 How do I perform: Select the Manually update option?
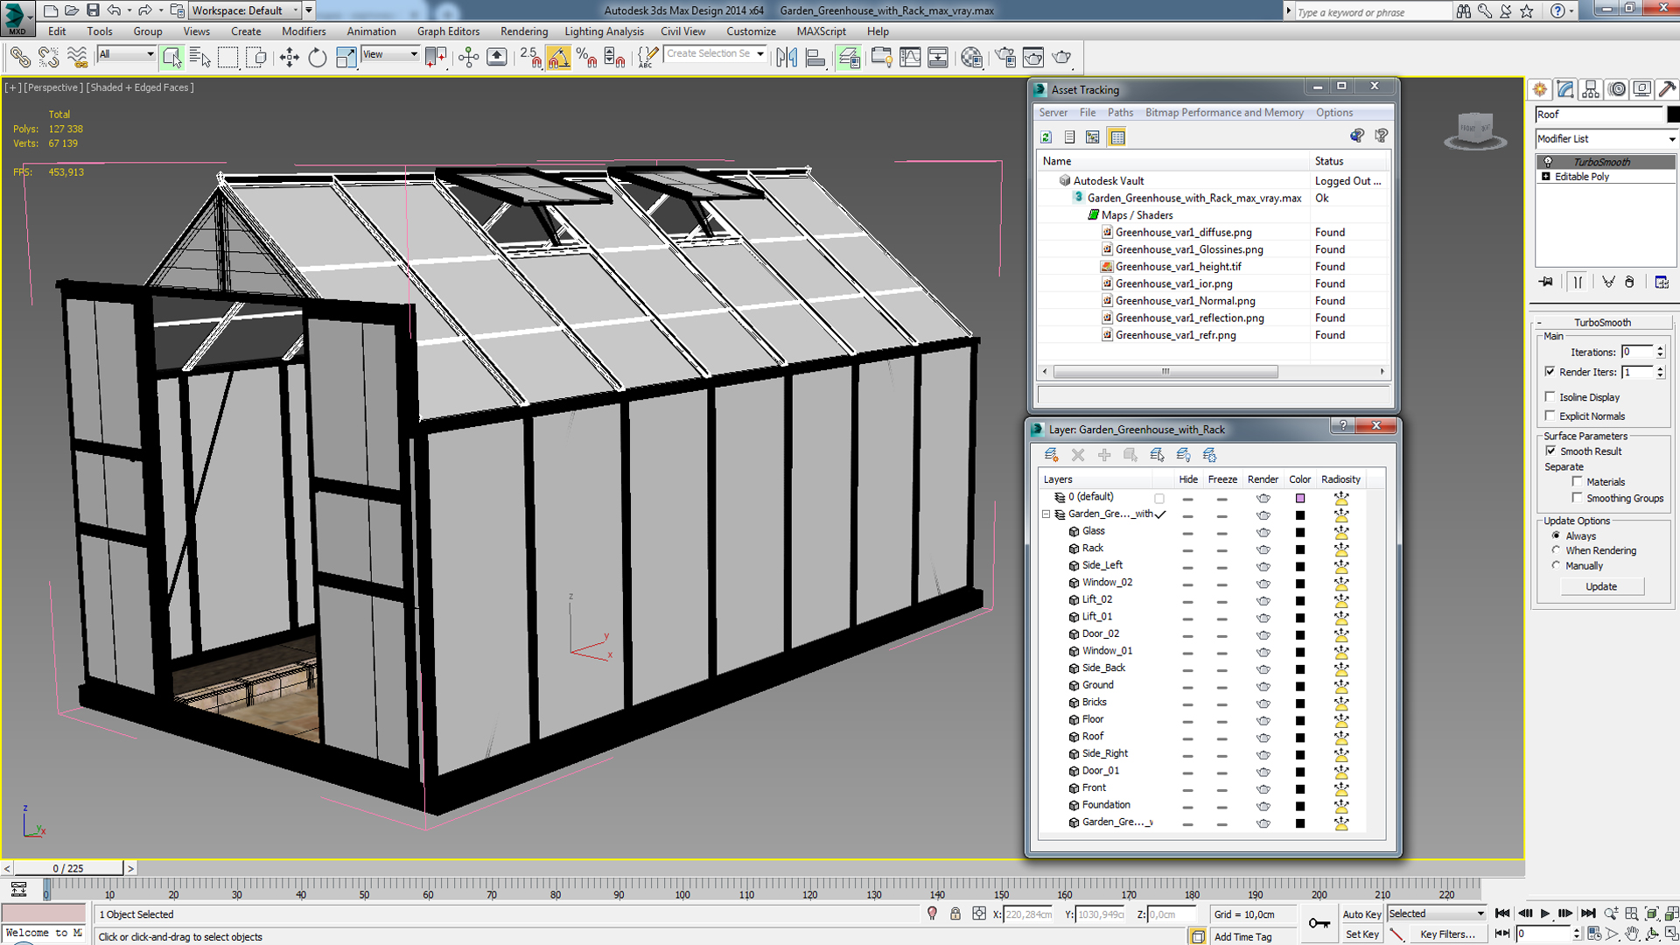[x=1556, y=565]
